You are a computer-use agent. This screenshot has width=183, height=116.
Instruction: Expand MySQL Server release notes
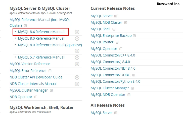coord(116,16)
